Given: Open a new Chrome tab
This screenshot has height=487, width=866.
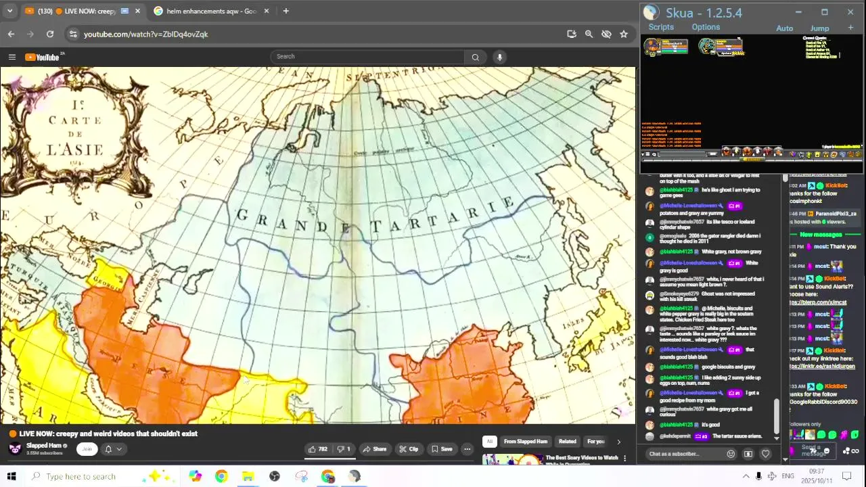Looking at the screenshot, I should click(x=286, y=11).
